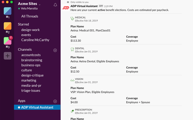
Task: Click 'Only visible to you' notice text
Action: pyautogui.click(x=79, y=2)
